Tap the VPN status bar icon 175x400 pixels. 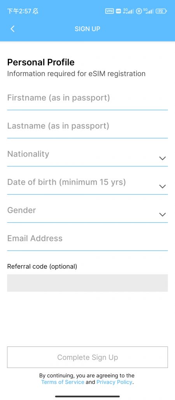109,11
